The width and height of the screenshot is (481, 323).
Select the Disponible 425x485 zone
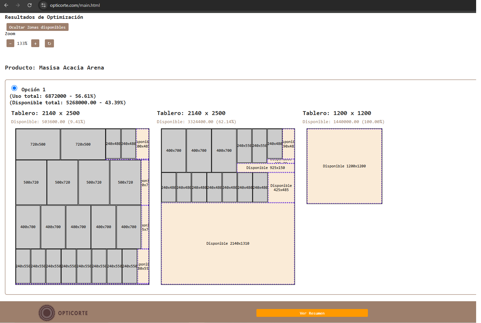(281, 188)
